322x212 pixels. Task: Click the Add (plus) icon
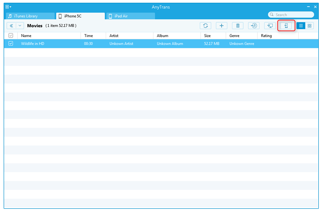click(x=221, y=26)
